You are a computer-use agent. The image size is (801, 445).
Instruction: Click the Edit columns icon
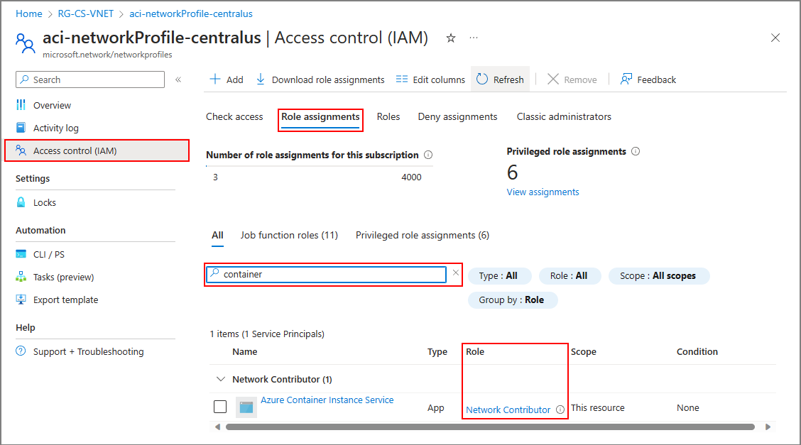pos(402,79)
